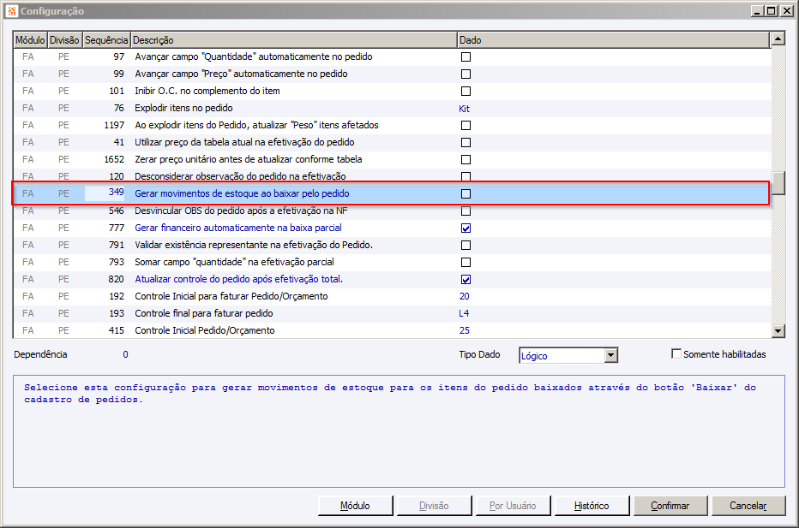The image size is (799, 528).
Task: Close the Configuração window
Action: (787, 10)
